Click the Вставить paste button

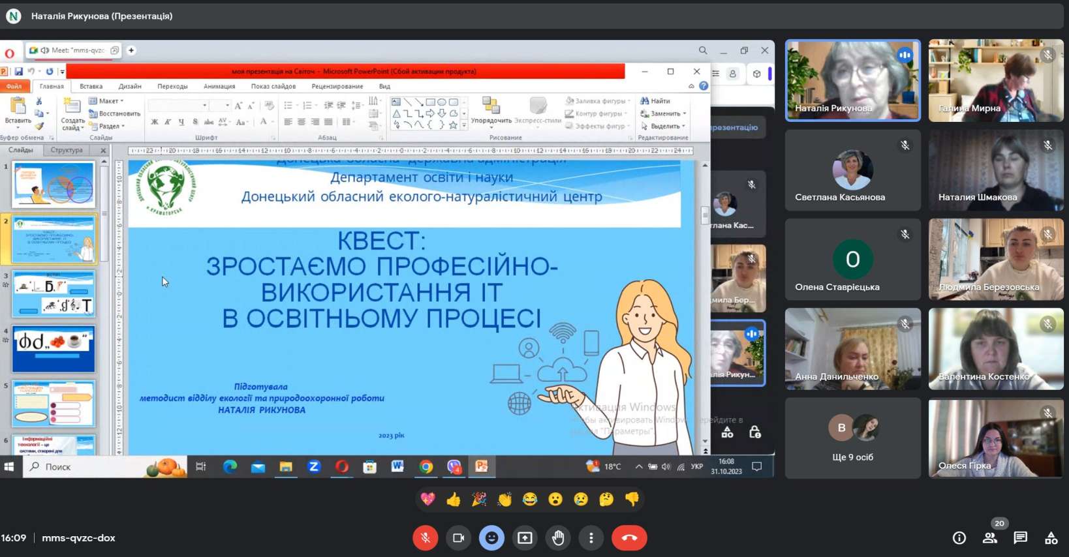pyautogui.click(x=18, y=113)
